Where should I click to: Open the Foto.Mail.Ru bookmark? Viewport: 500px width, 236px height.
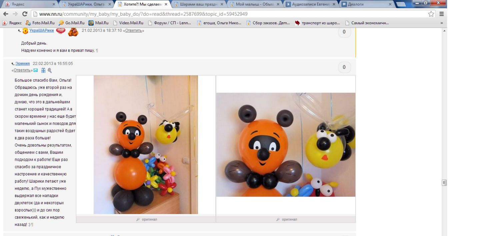pos(40,23)
